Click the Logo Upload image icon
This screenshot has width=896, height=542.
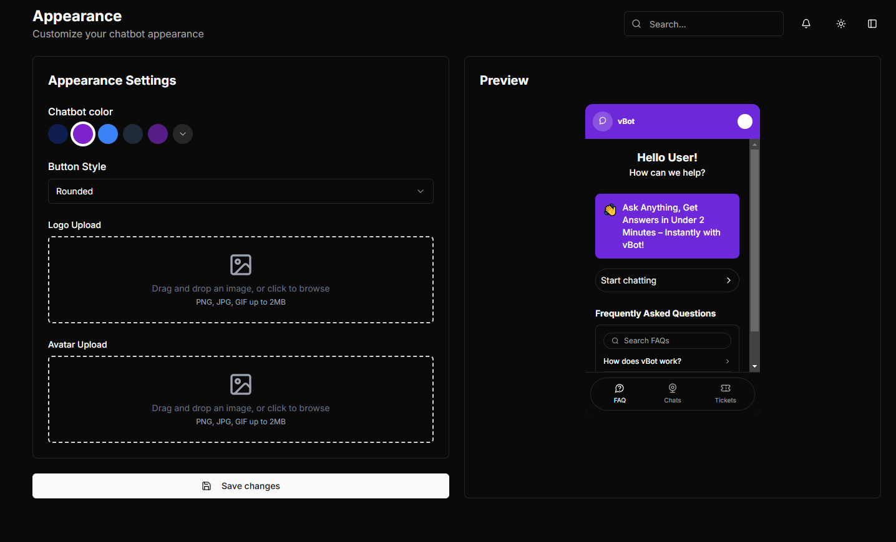click(x=241, y=265)
